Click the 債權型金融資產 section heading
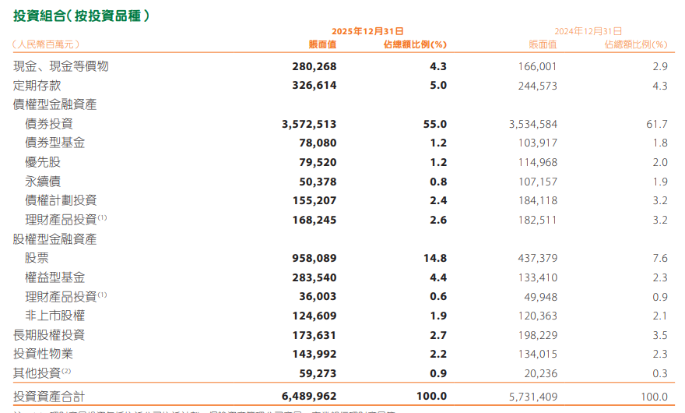Image resolution: width=685 pixels, height=413 pixels. tap(55, 104)
